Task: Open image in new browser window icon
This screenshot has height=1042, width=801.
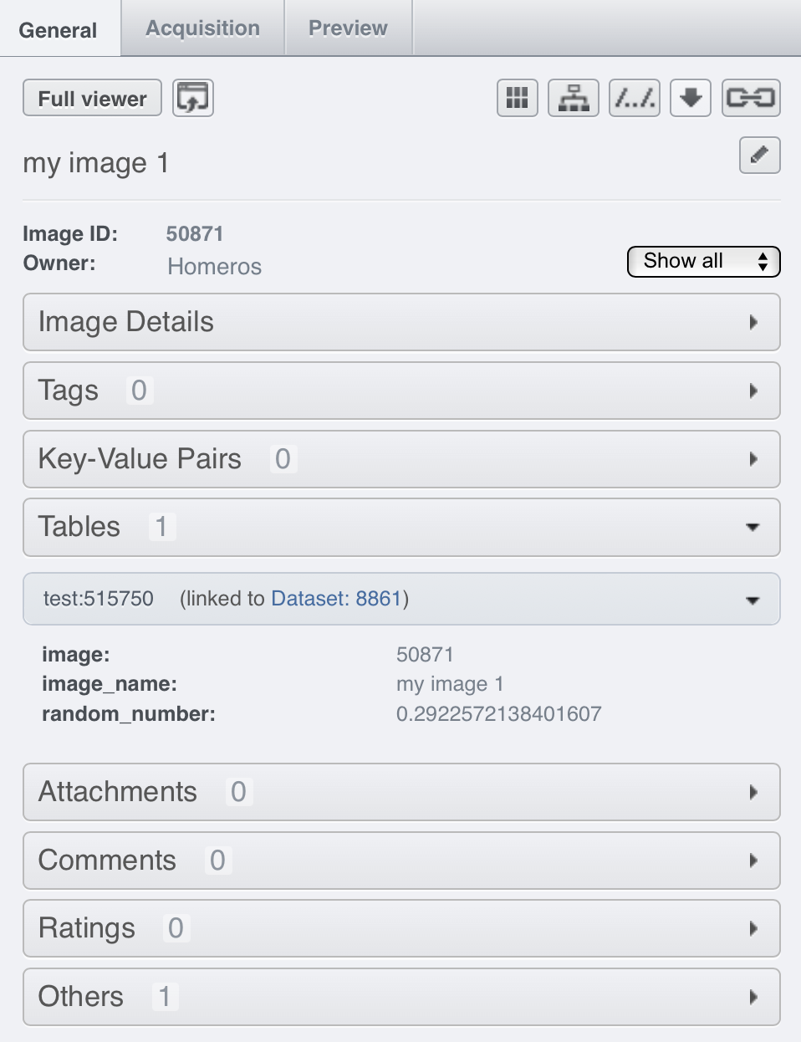Action: click(192, 98)
